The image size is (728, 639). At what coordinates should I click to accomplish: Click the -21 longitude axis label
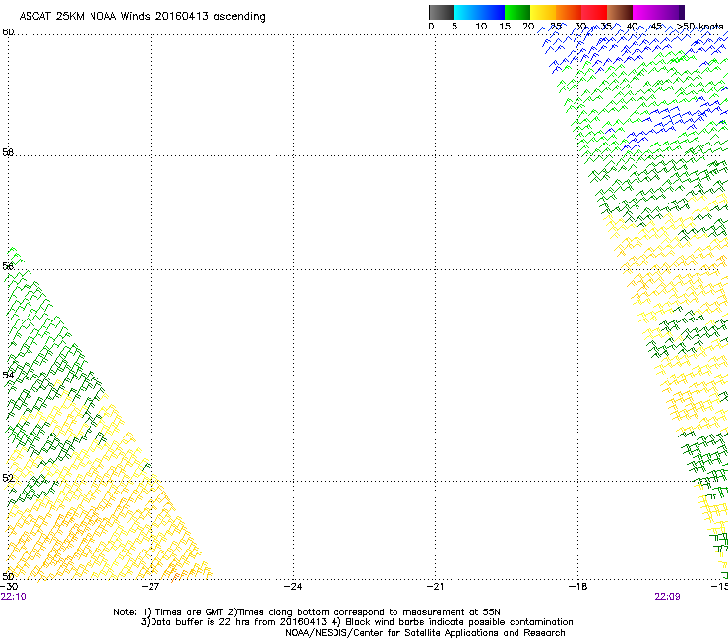click(435, 587)
